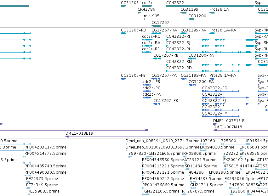Select the CR42786 gene label
Screen dimensions: 268x196
(x=146, y=9)
